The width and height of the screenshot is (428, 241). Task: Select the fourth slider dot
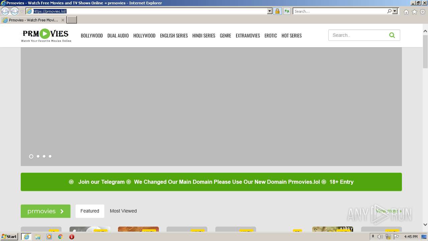[x=50, y=156]
